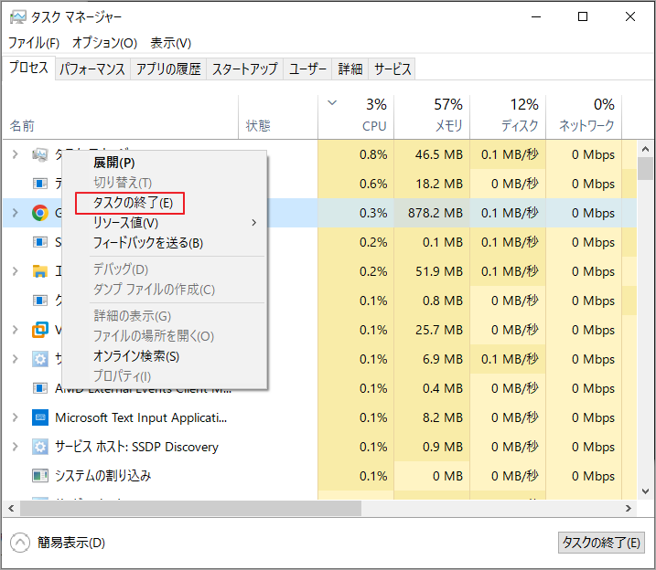This screenshot has width=656, height=570.
Task: Expand the Microsoft Text Input Application row
Action: [15, 417]
